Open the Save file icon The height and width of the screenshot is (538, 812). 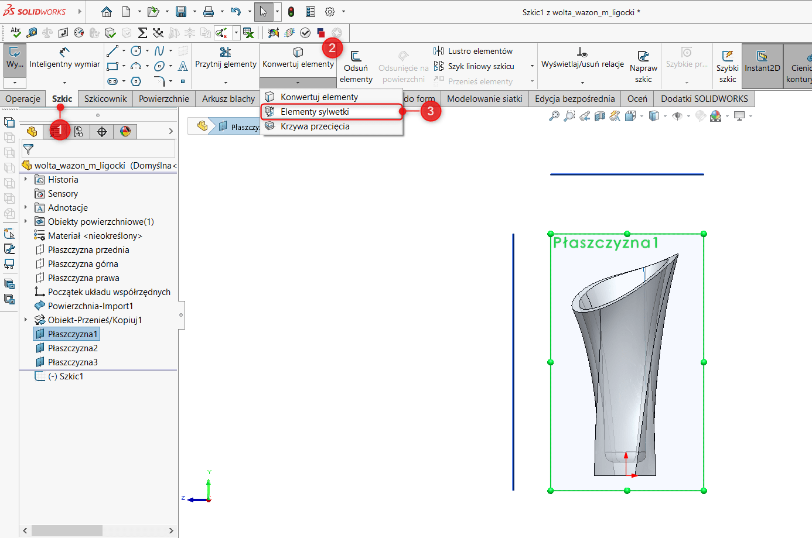point(182,11)
